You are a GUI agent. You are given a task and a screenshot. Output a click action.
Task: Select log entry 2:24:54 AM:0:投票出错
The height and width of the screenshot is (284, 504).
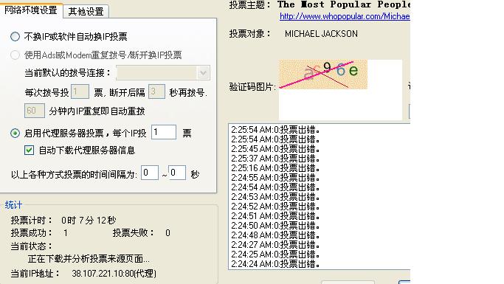(275, 187)
